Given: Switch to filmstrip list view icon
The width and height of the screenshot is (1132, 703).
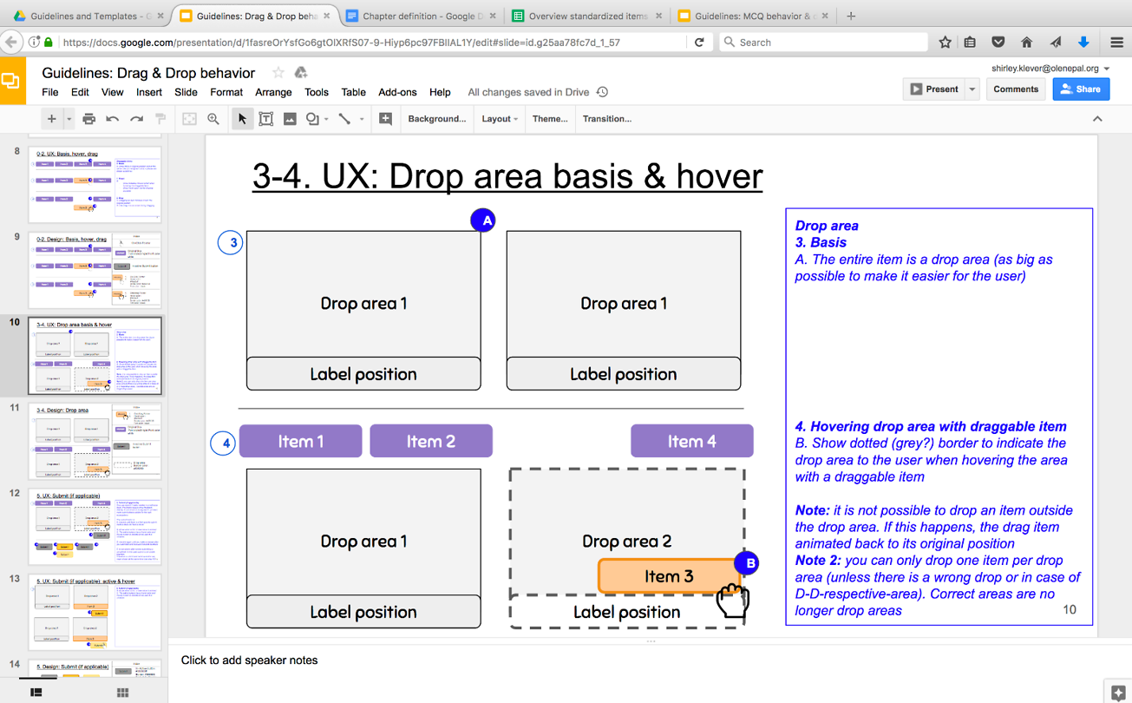Looking at the screenshot, I should (x=36, y=692).
